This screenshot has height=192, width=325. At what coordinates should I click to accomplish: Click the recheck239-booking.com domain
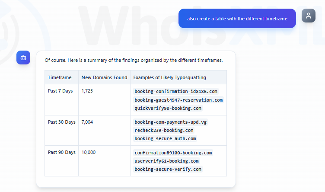(x=164, y=130)
